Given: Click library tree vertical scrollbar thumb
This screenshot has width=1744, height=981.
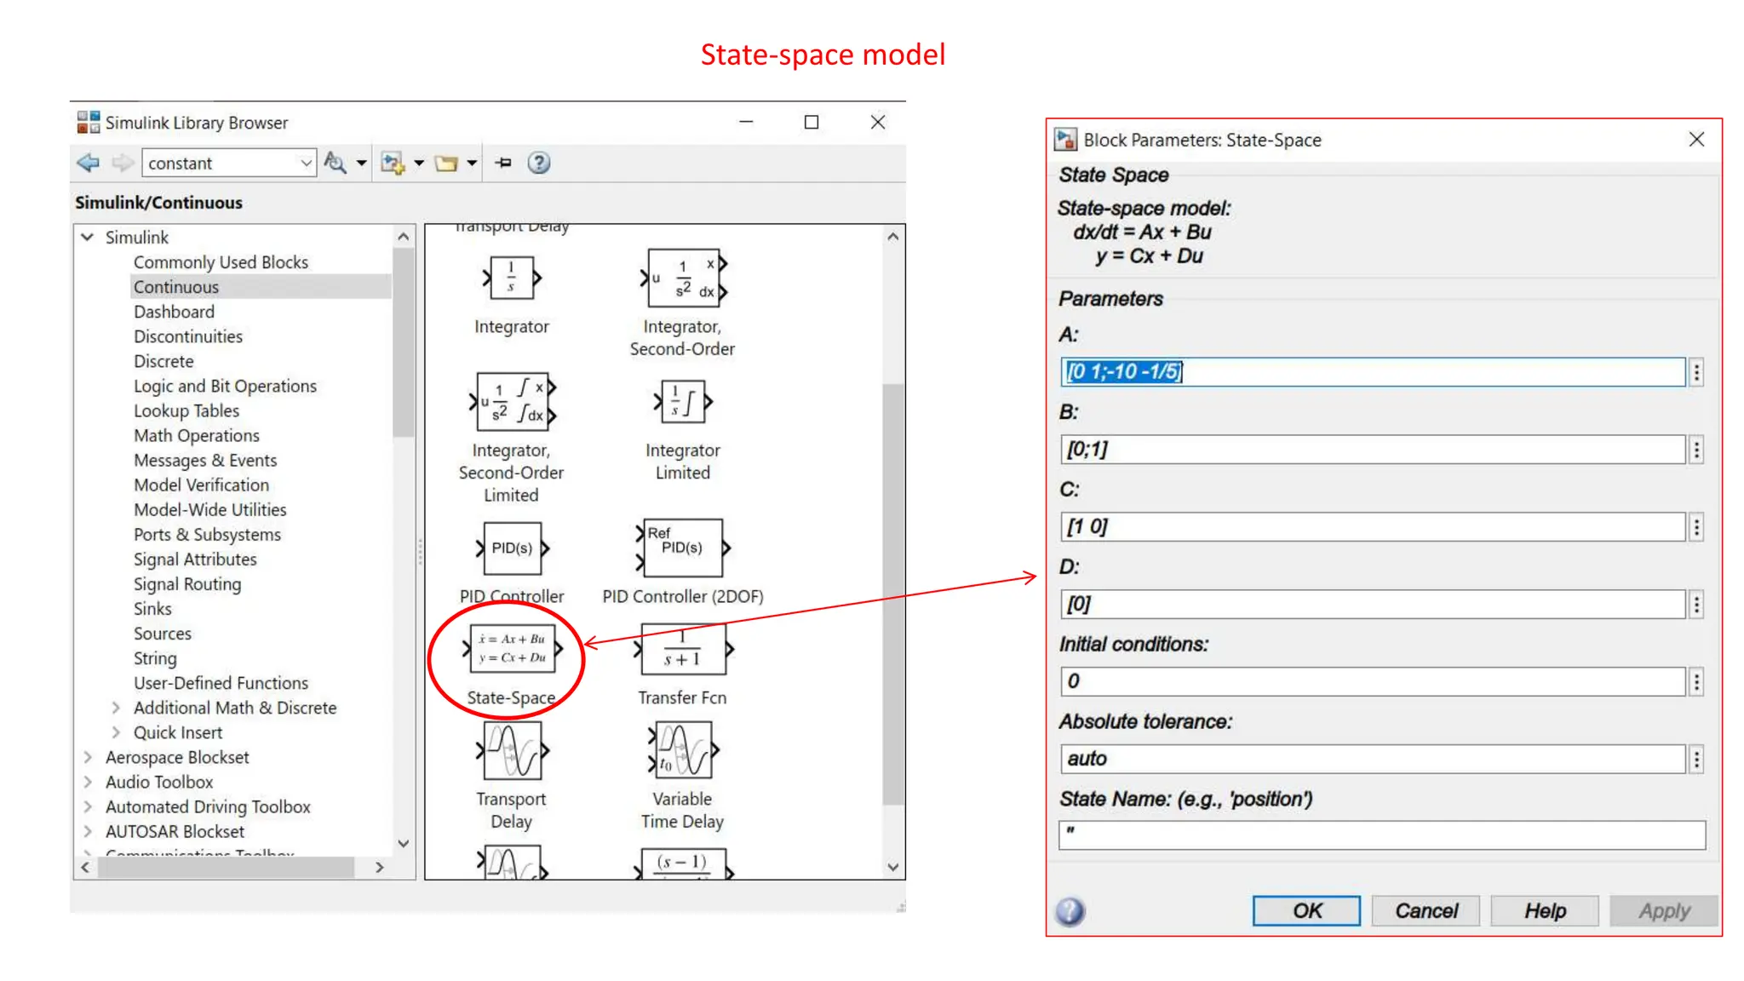Looking at the screenshot, I should [404, 342].
